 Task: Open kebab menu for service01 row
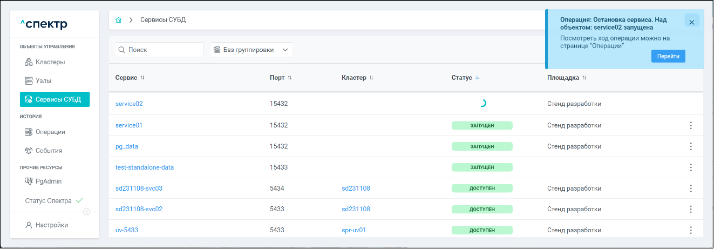click(x=690, y=125)
